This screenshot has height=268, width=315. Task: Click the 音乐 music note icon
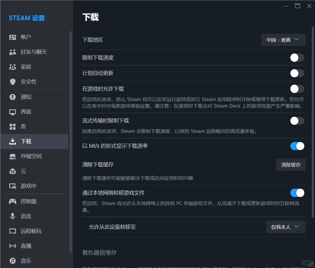(x=12, y=261)
